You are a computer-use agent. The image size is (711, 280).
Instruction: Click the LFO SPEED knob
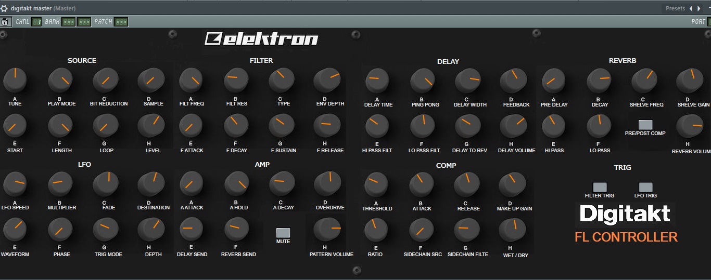pos(15,184)
